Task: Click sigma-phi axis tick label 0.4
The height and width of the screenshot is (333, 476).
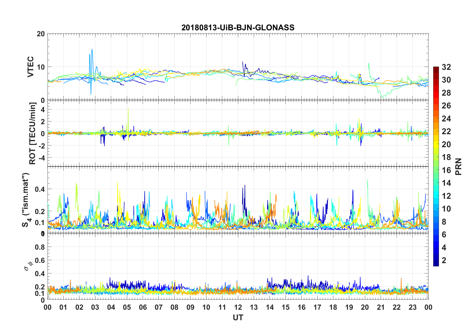Action: [40, 274]
